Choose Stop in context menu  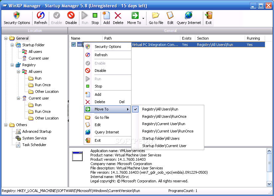pyautogui.click(x=108, y=86)
